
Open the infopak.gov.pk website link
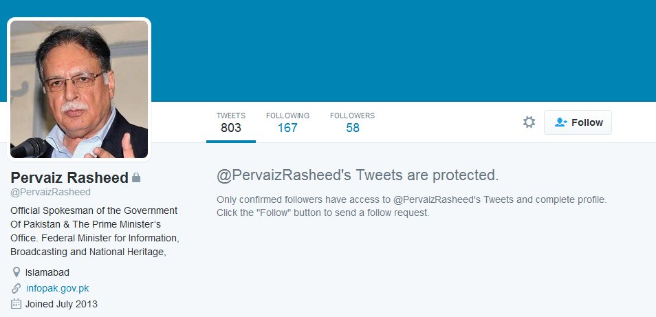57,288
